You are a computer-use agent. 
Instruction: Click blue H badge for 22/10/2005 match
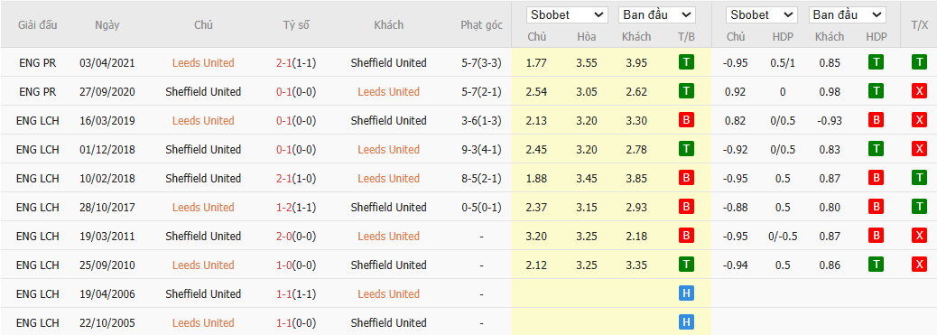coord(686,322)
